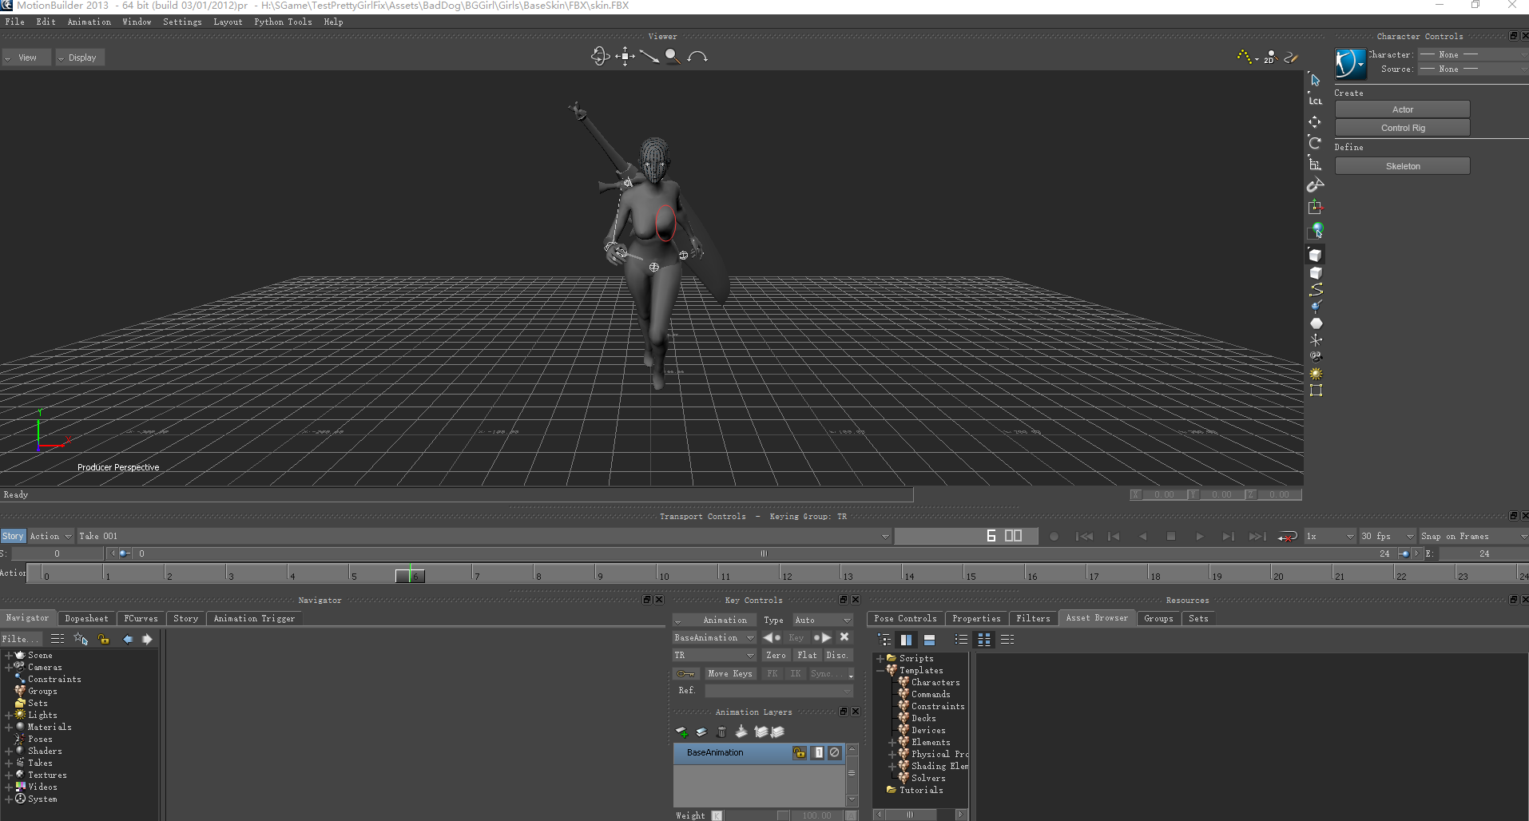Click the select arrow tool in Viewer sidebar
Image resolution: width=1529 pixels, height=821 pixels.
pos(1315,79)
